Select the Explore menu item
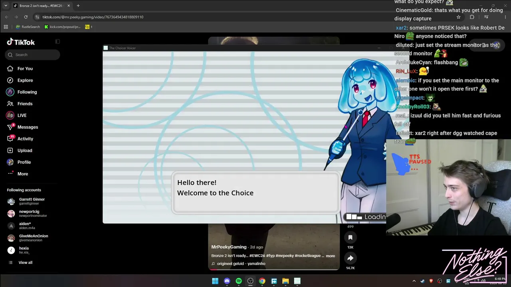511x287 pixels. coord(25,80)
